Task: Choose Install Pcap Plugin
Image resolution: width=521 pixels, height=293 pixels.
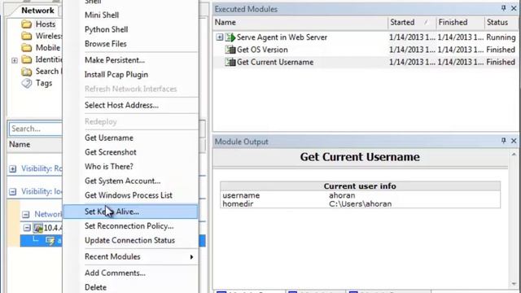Action: tap(116, 74)
